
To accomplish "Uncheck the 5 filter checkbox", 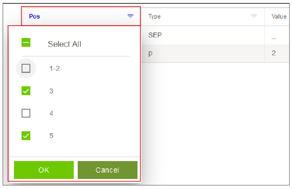I will [26, 136].
